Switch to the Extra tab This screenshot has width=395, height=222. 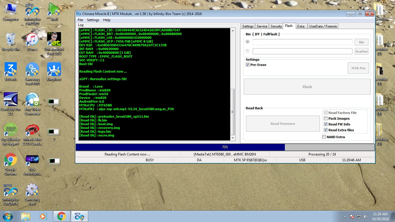click(301, 26)
